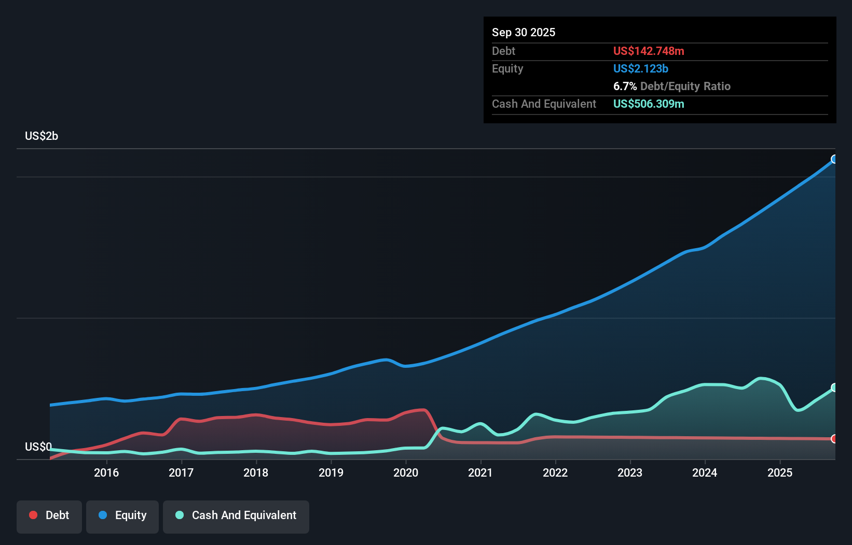This screenshot has width=852, height=545.
Task: Click the US$2.123b equity value
Action: 641,68
